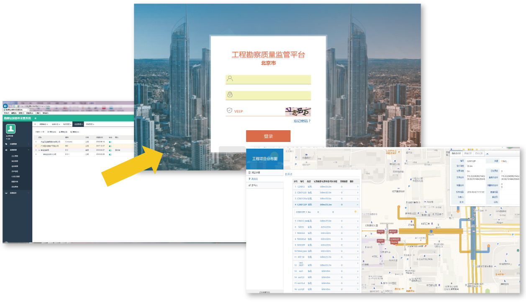Toggle the status switch for Company row 1

click(110, 142)
